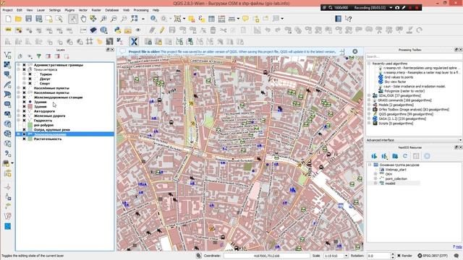The image size is (463, 260).
Task: Activate the Identify Features tool
Action: 153,19
